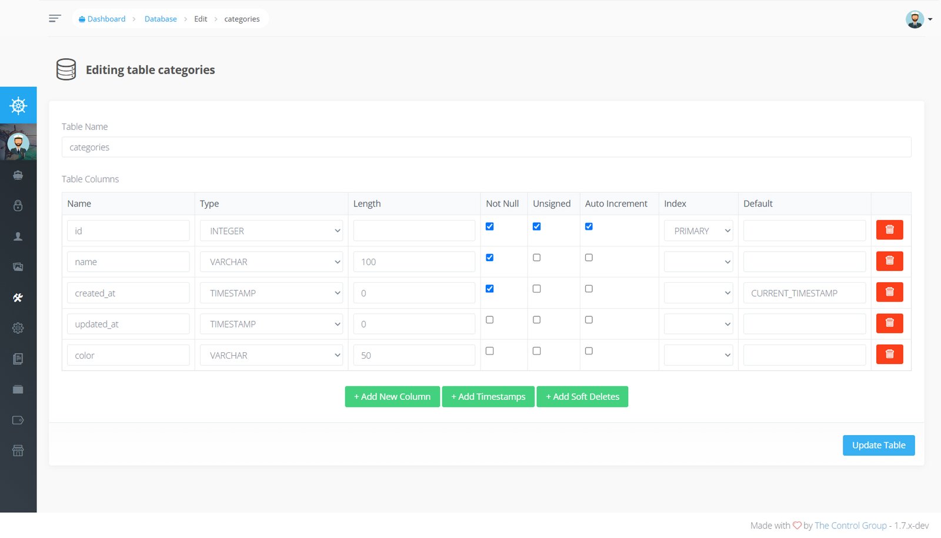Image resolution: width=941 pixels, height=538 pixels.
Task: Open the Categories tag sidebar icon
Action: click(x=18, y=420)
